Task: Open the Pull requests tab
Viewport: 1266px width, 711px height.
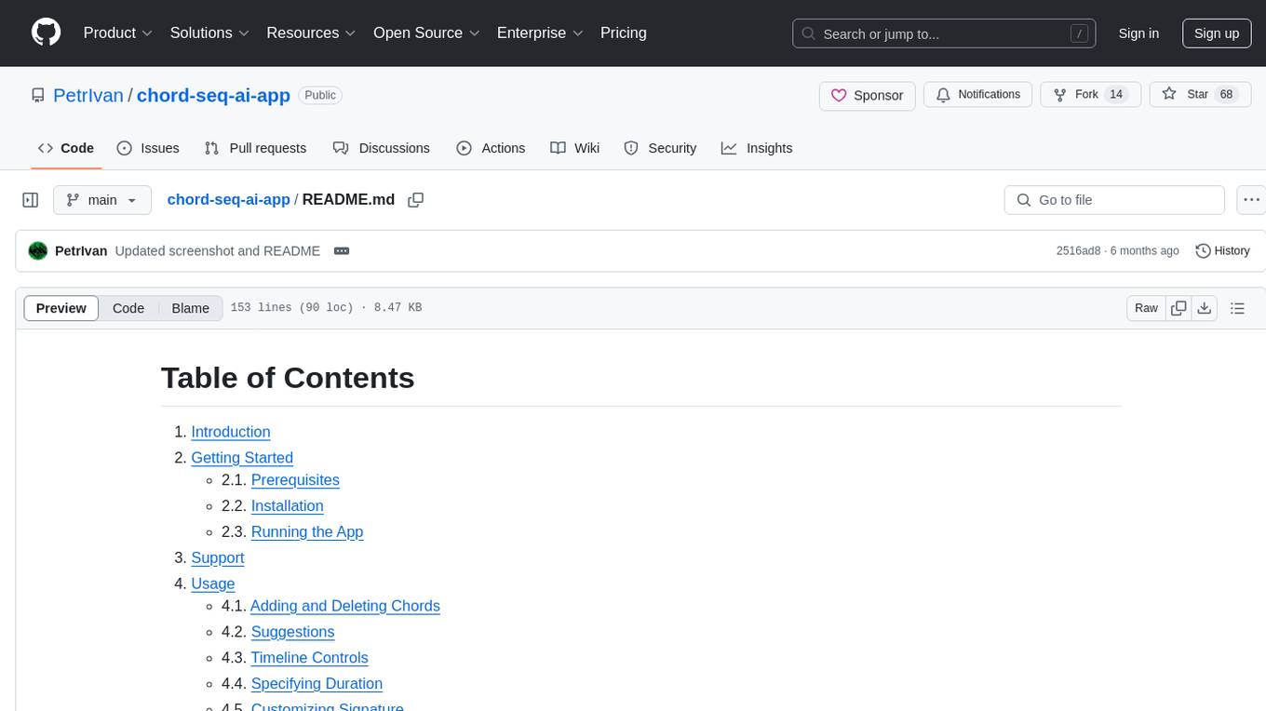Action: tap(255, 148)
